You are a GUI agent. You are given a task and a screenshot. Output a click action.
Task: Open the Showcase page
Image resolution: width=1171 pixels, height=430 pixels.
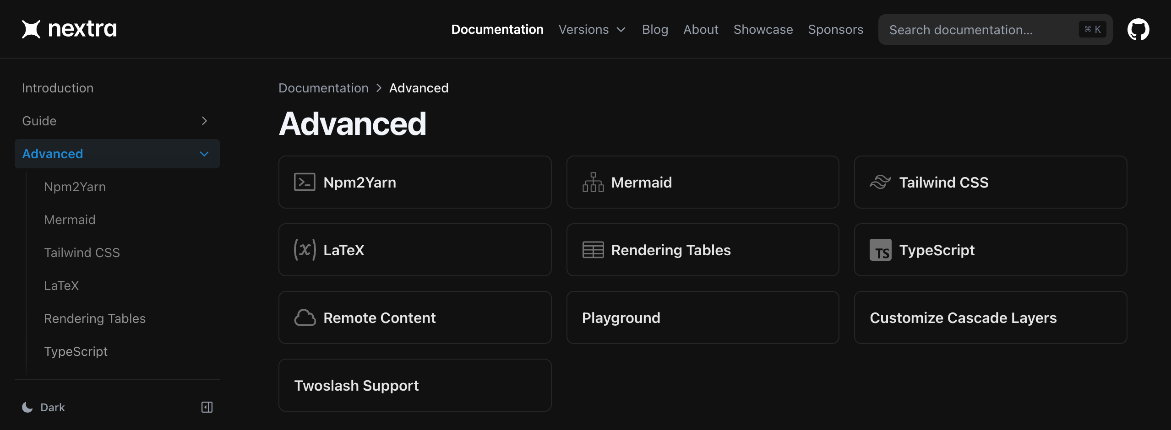tap(763, 29)
